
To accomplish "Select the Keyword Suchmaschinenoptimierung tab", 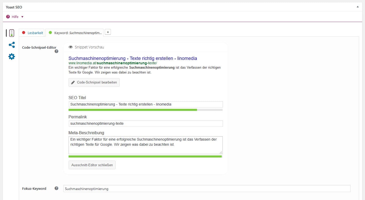I will click(x=74, y=33).
